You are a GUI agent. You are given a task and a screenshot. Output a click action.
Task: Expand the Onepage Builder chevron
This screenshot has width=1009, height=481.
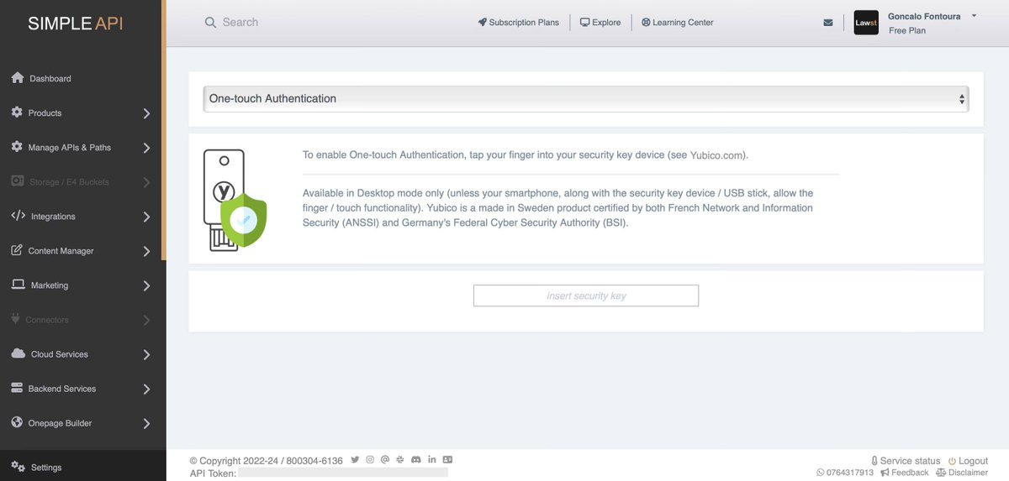click(x=146, y=423)
